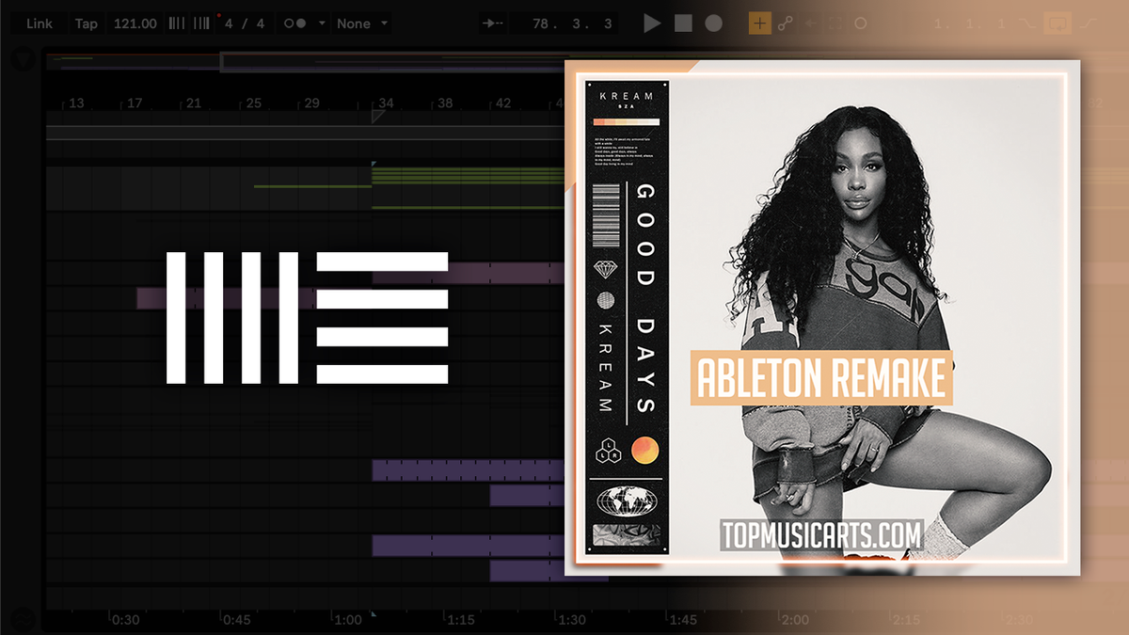Screen dimensions: 1129x635
Task: Toggle the MIDI Arrangement Overdub plus button
Action: (759, 24)
